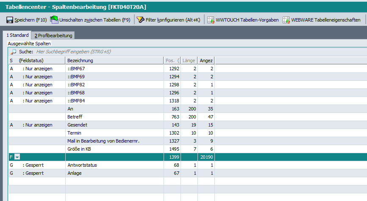
Task: Click the WEBWARE Tabelleneigenschaften icon
Action: click(x=286, y=20)
